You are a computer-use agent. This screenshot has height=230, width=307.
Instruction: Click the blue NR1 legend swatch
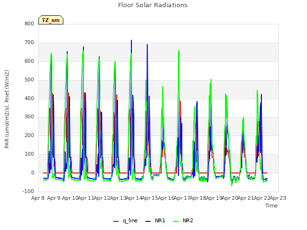pos(148,221)
